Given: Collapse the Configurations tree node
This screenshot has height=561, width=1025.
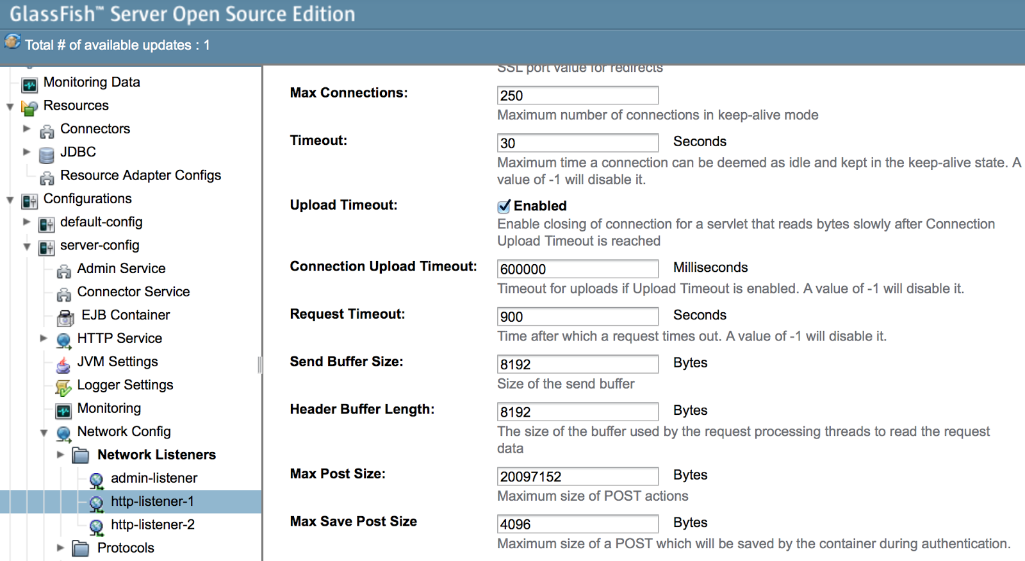Looking at the screenshot, I should coord(10,200).
